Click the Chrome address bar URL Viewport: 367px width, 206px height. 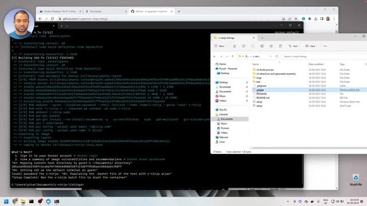(85, 19)
